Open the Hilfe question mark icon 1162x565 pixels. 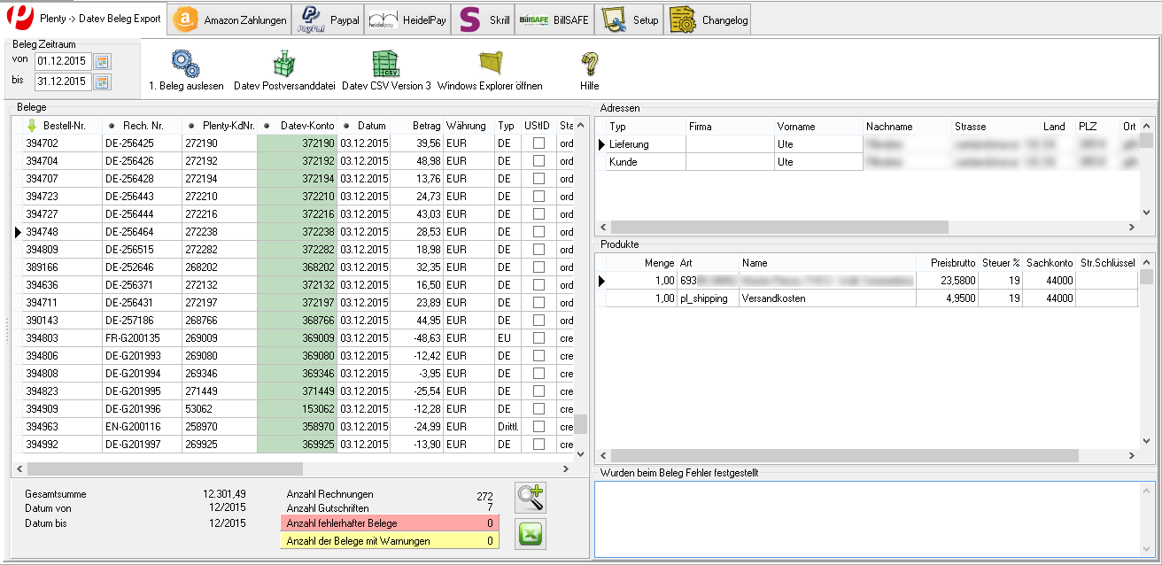click(x=589, y=63)
